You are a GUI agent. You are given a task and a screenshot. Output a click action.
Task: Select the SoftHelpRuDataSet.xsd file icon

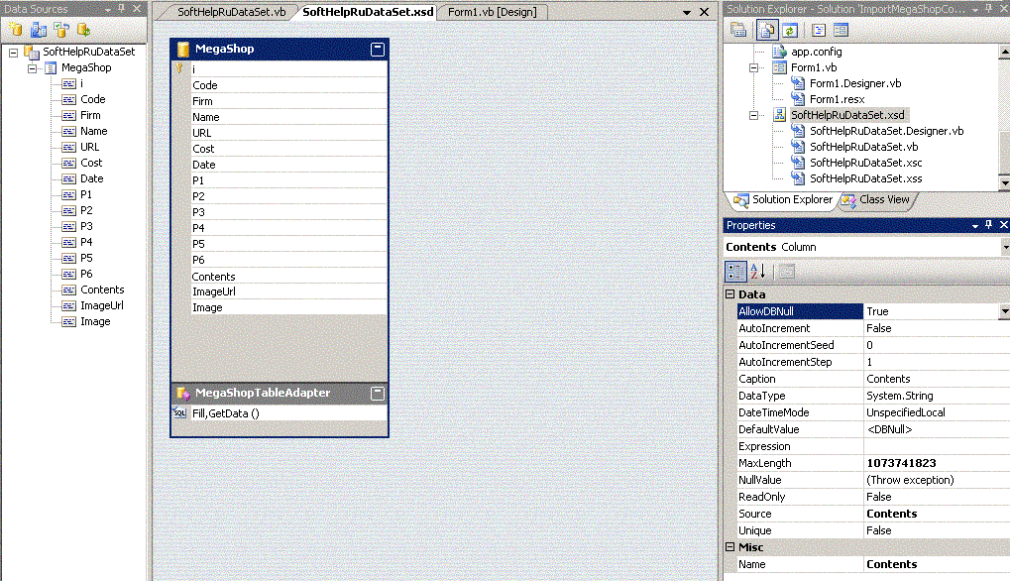779,115
